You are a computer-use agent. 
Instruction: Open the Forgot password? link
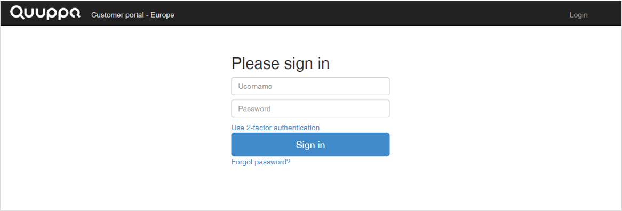(x=261, y=162)
